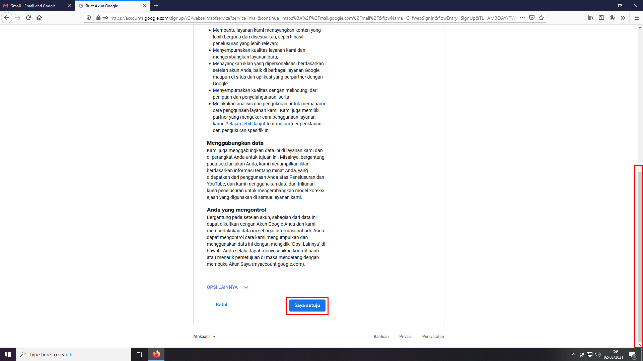Switch to Gmail - Email dari Google tab
This screenshot has width=643, height=361.
(x=33, y=6)
